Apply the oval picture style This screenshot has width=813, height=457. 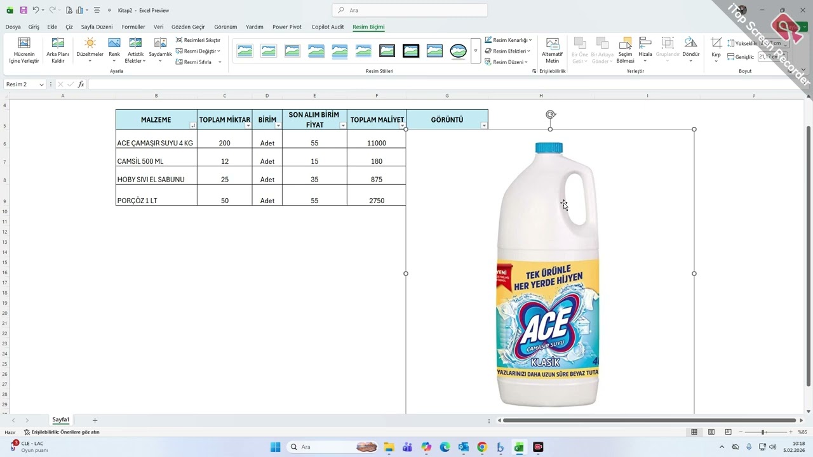point(458,51)
